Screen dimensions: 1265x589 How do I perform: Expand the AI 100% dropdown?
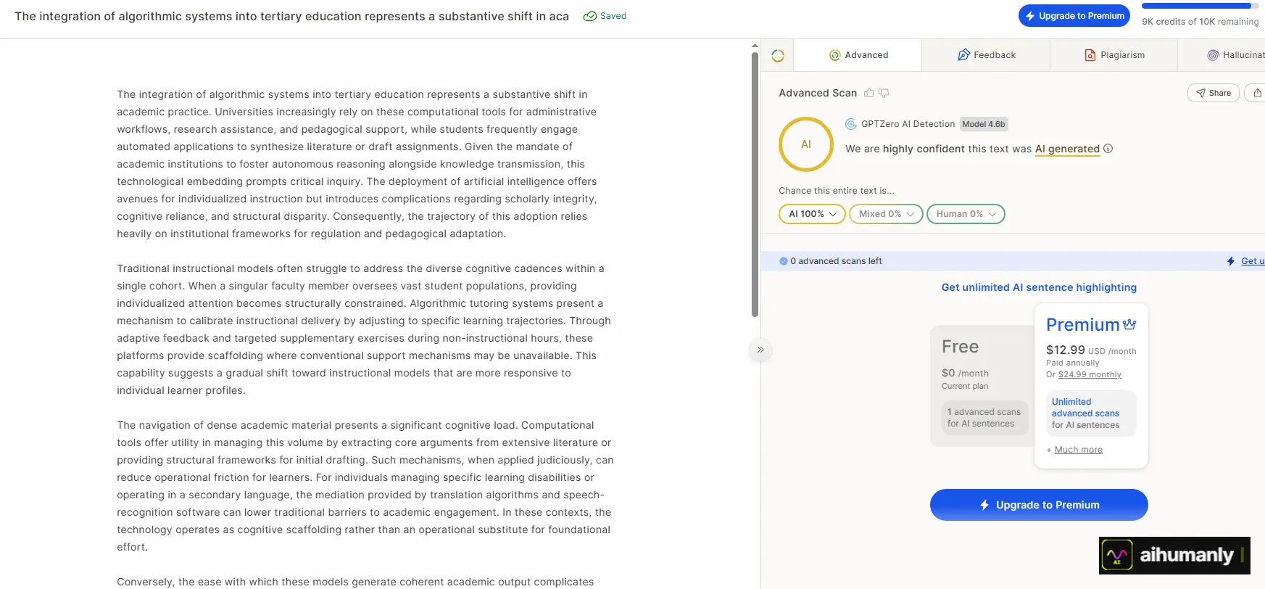click(812, 214)
